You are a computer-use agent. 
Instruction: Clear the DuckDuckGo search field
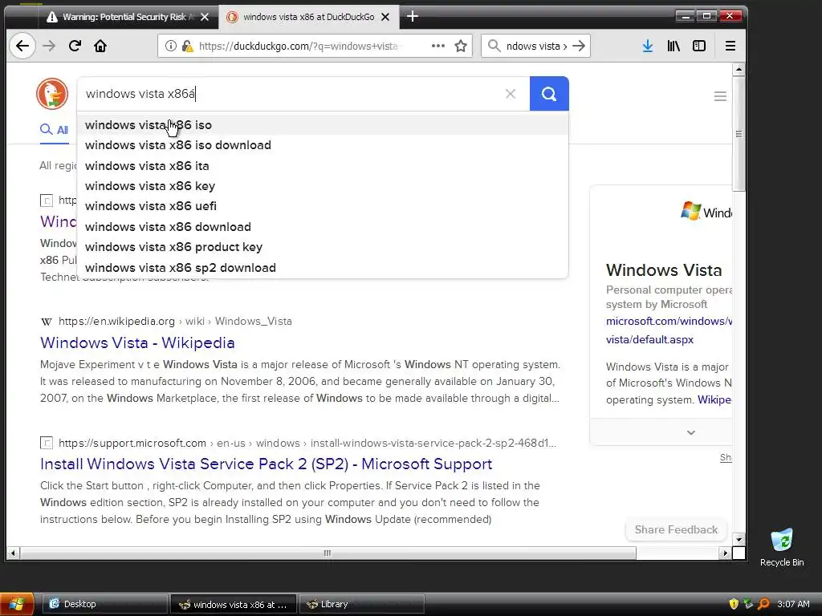(510, 94)
